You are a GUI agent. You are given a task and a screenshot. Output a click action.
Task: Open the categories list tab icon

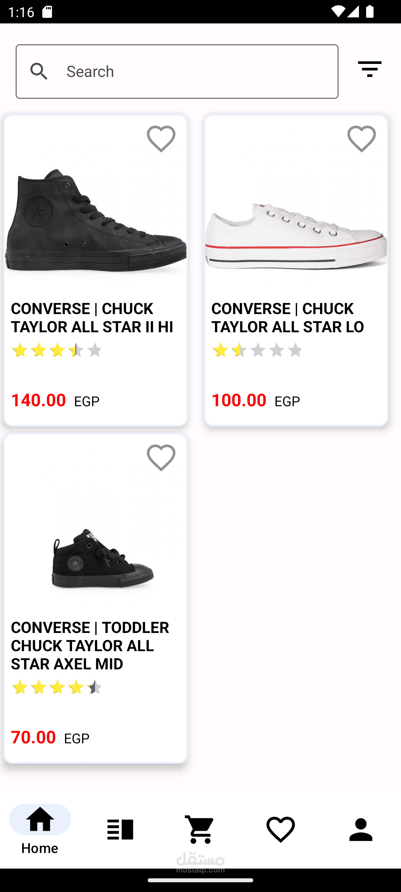(120, 830)
